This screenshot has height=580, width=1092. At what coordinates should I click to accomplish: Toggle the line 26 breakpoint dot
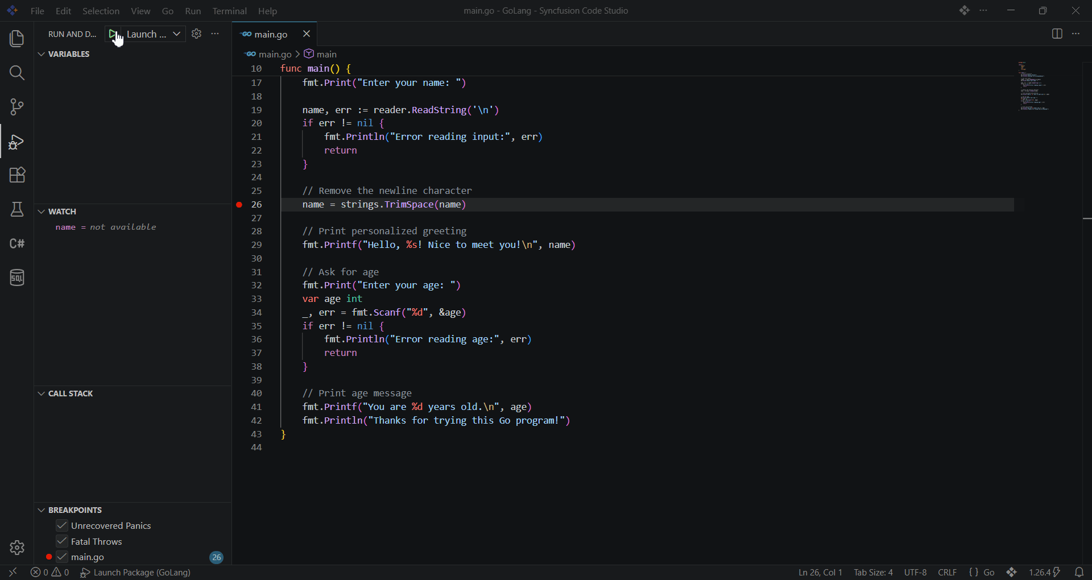tap(239, 205)
